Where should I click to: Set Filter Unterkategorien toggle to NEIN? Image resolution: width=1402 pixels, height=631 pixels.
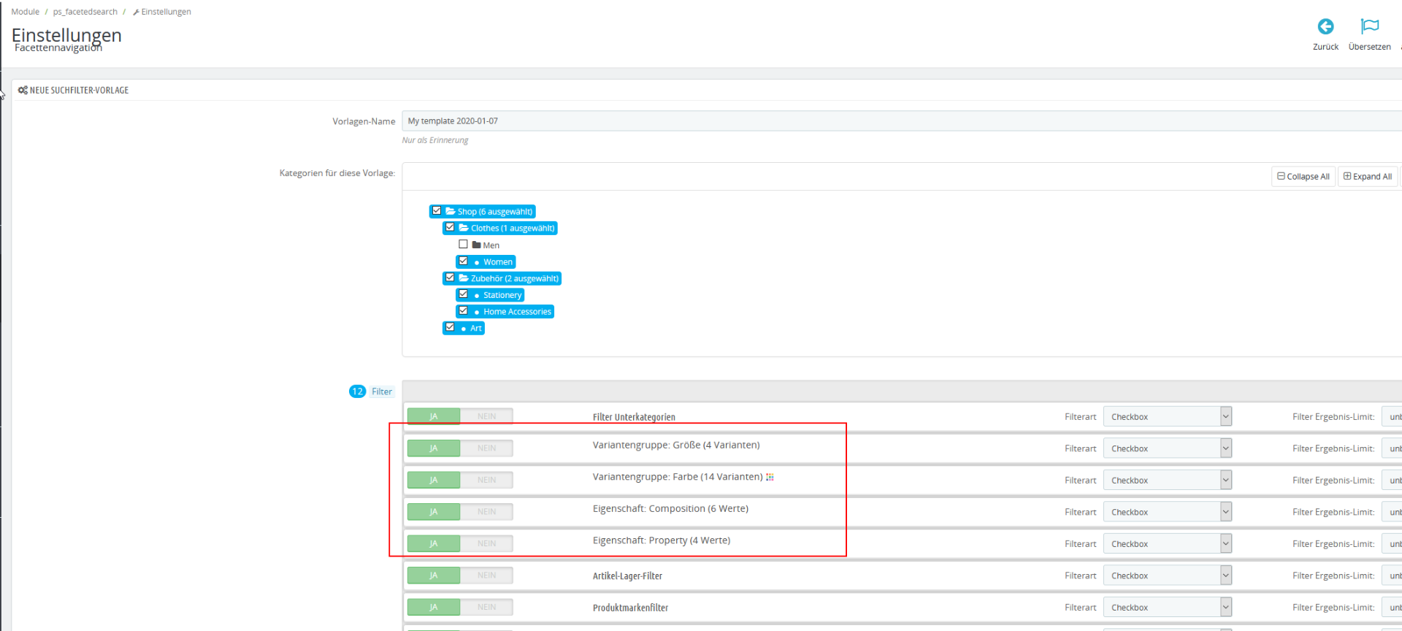486,416
